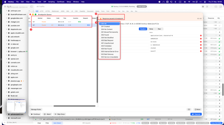Image resolution: width=224 pixels, height=125 pixels.
Task: Expand the anthropic.com tree item
Action: [x=6, y=11]
